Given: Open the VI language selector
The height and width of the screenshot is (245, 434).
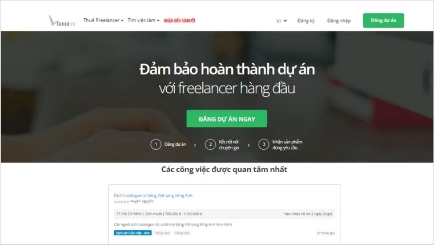Looking at the screenshot, I should pyautogui.click(x=282, y=21).
